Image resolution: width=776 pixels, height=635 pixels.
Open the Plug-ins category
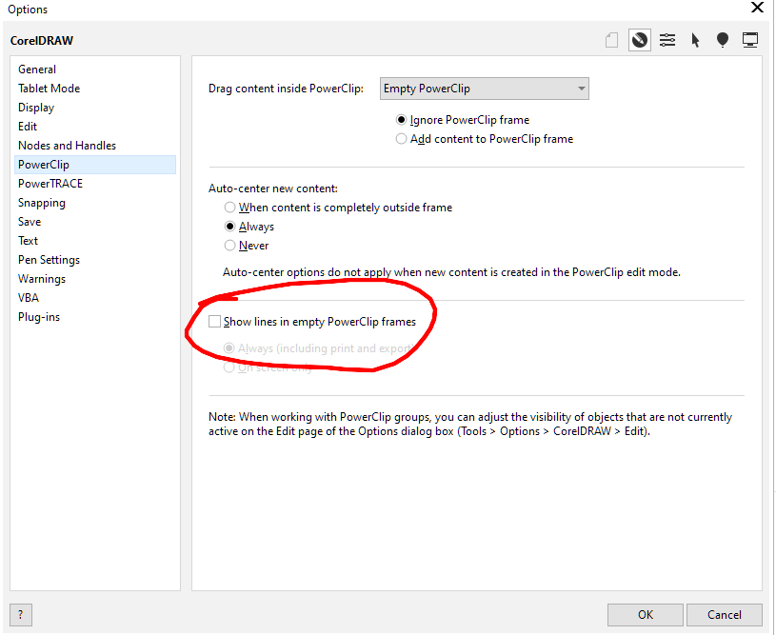[95, 317]
